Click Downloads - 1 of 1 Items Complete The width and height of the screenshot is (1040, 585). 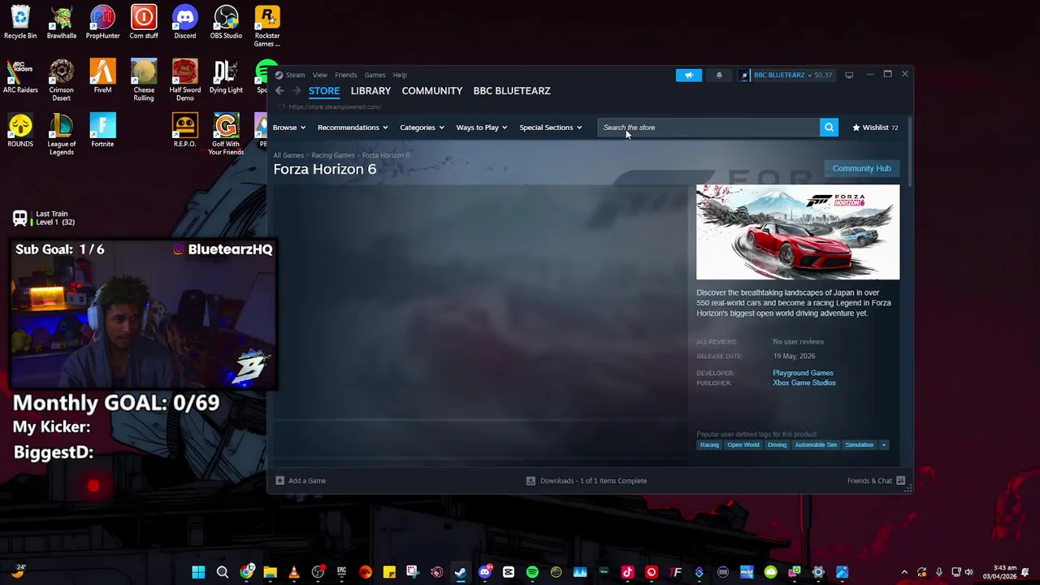point(593,480)
